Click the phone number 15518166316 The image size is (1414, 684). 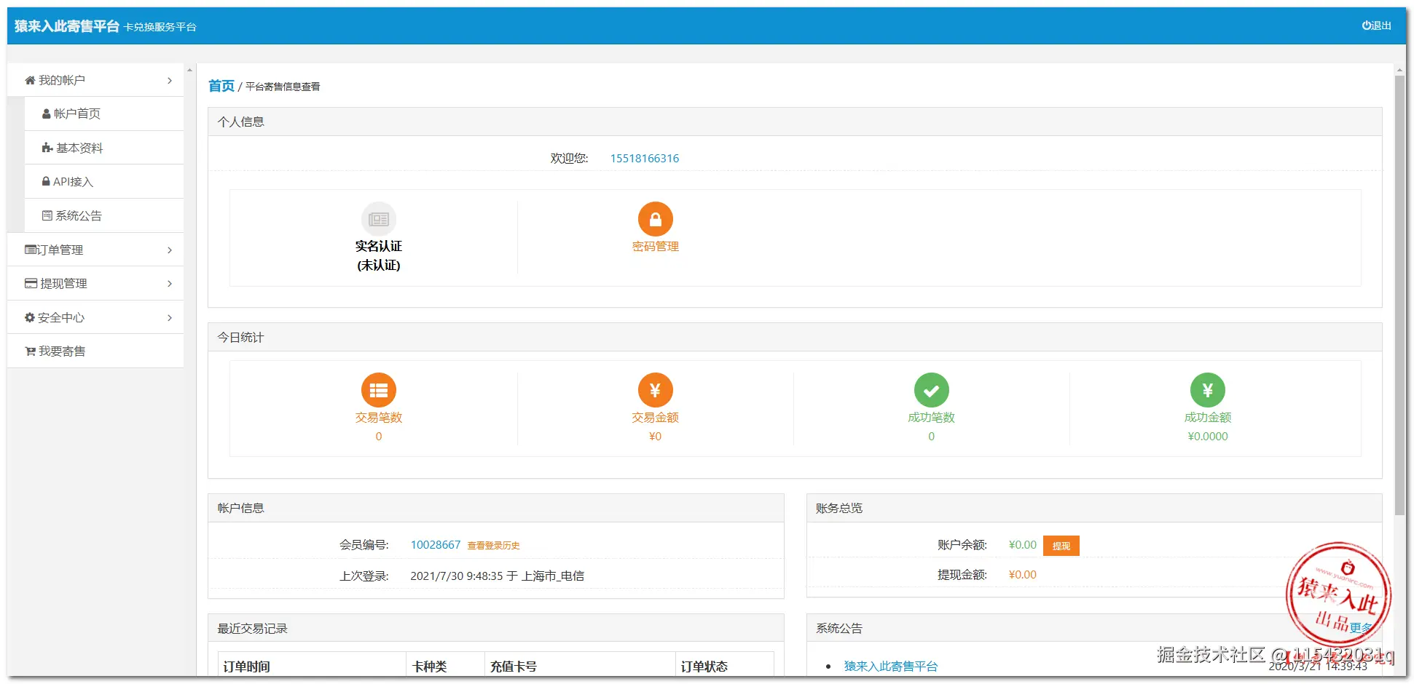[x=645, y=159]
